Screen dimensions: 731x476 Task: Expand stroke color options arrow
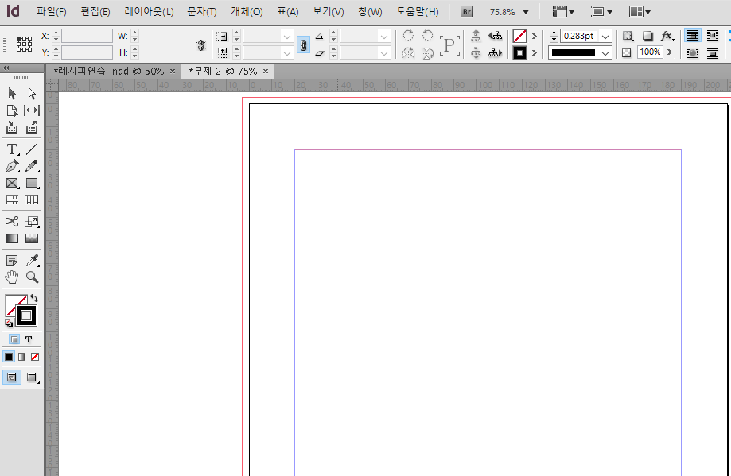[535, 53]
